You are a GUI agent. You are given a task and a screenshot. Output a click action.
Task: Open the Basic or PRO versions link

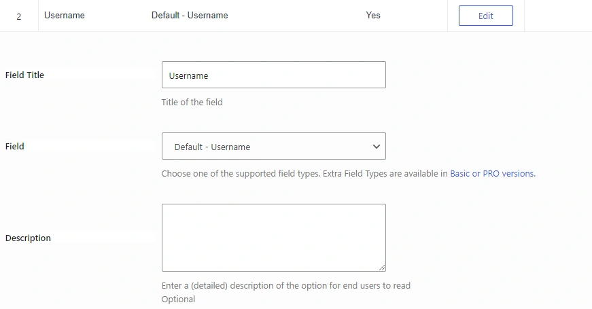pyautogui.click(x=492, y=174)
